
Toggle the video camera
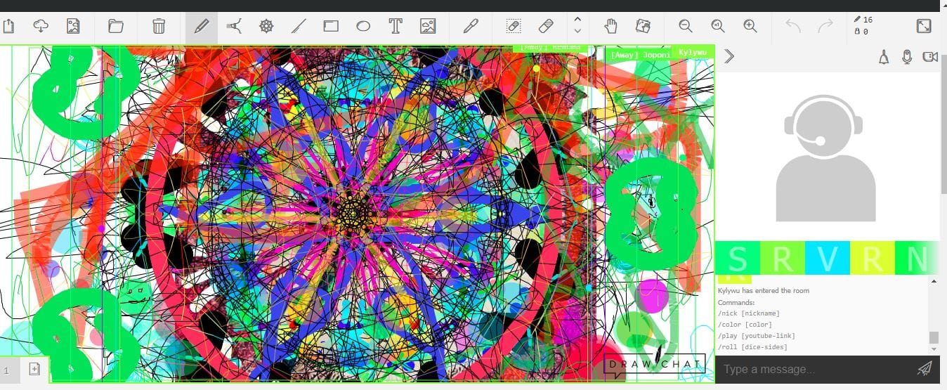click(x=930, y=57)
